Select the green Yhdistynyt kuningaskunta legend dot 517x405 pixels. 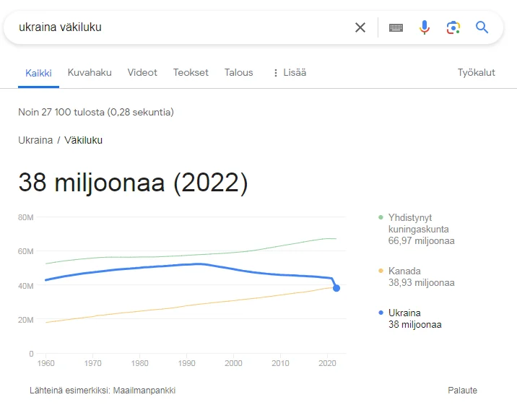[x=381, y=217]
